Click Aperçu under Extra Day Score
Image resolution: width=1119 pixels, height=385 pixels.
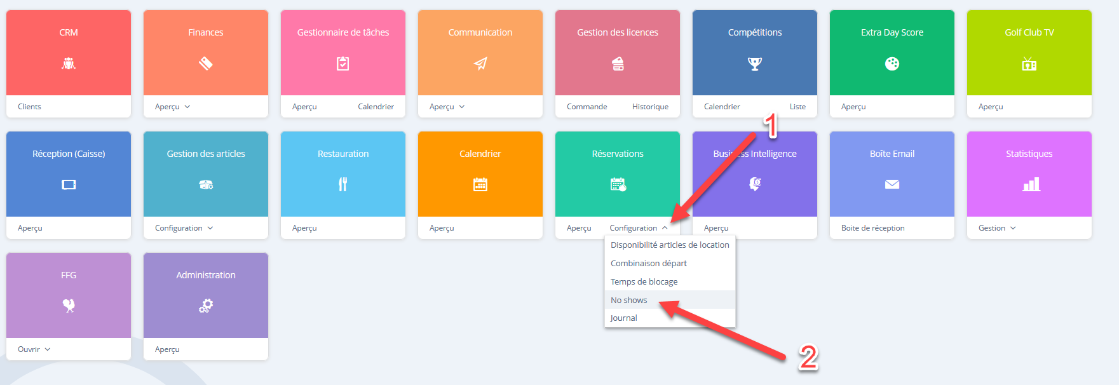coord(853,107)
